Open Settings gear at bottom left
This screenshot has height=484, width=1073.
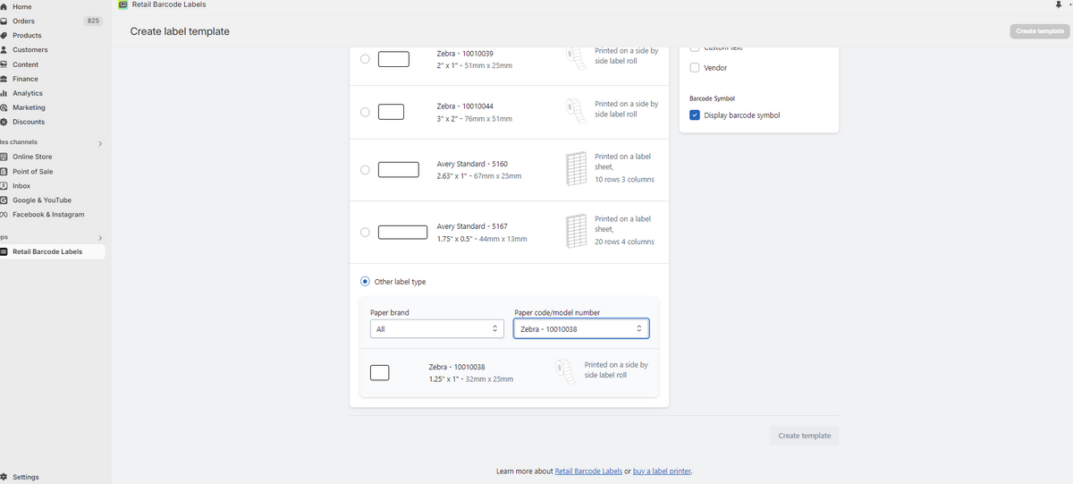tap(4, 477)
